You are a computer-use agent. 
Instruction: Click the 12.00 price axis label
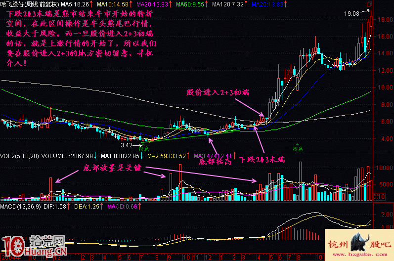coord(386,71)
